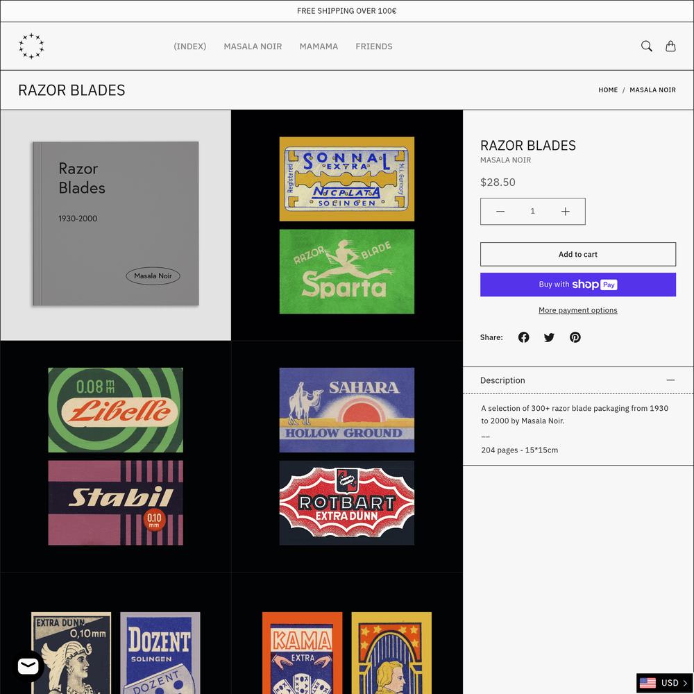The width and height of the screenshot is (694, 694).
Task: Share on Pinterest icon
Action: point(575,337)
